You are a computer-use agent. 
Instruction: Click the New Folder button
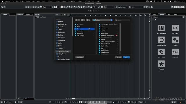click(79, 57)
